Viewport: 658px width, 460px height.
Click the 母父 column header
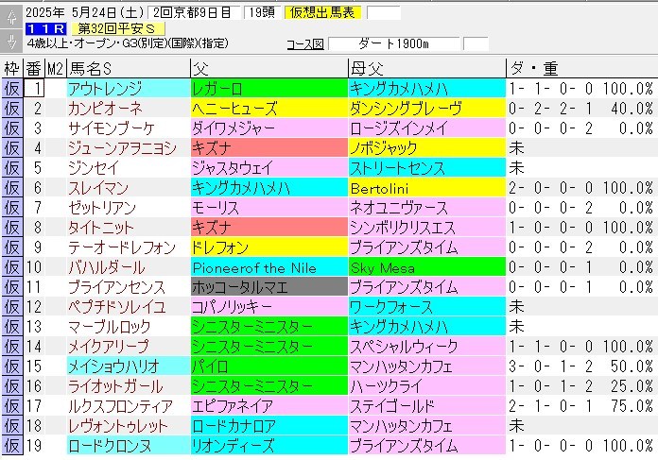[x=427, y=68]
